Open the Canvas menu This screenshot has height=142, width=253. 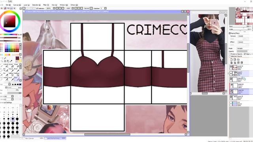pyautogui.click(x=17, y=5)
